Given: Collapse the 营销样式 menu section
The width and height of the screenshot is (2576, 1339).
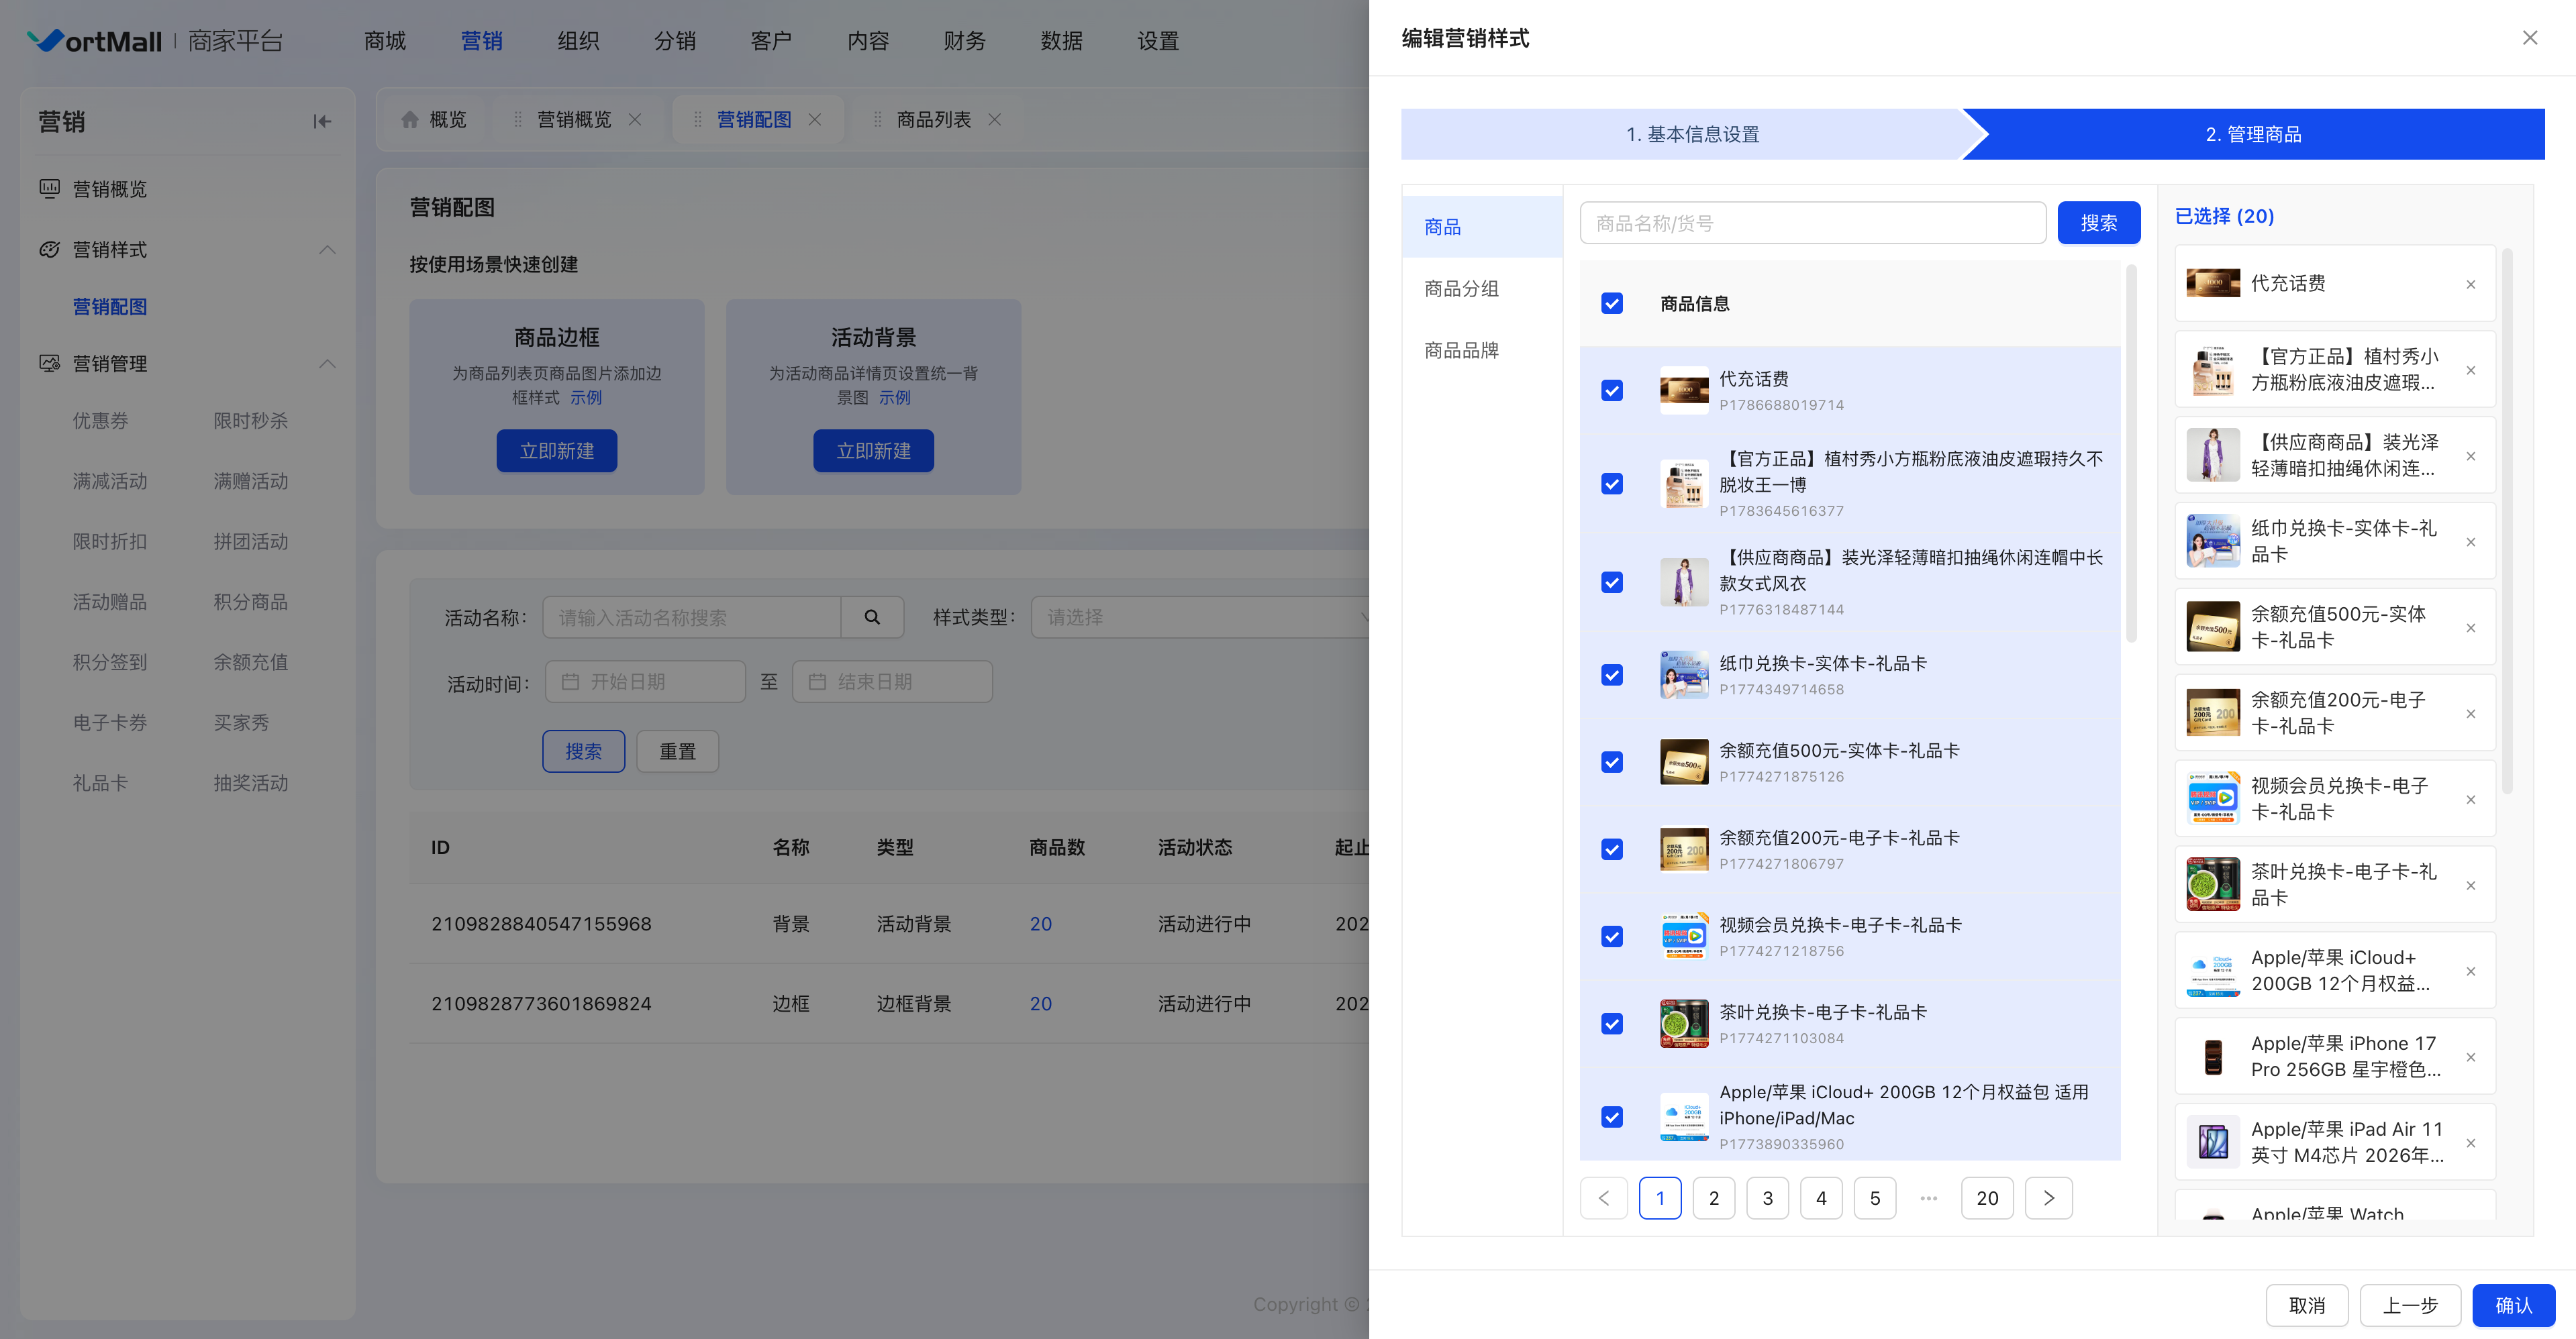Looking at the screenshot, I should point(327,250).
